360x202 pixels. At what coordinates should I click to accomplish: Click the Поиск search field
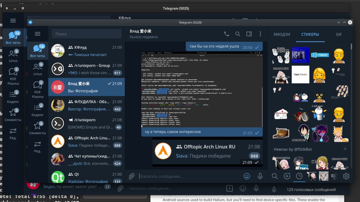coord(86,34)
